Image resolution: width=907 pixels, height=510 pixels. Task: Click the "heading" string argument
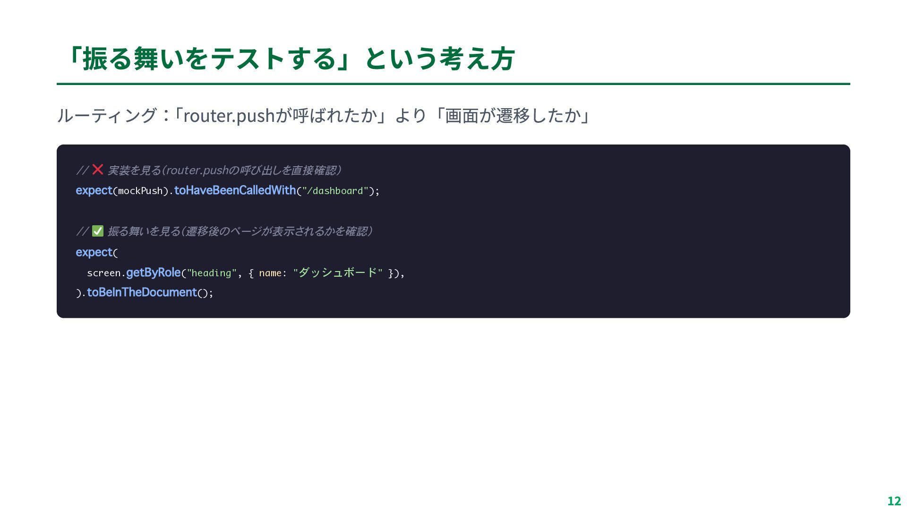(212, 273)
